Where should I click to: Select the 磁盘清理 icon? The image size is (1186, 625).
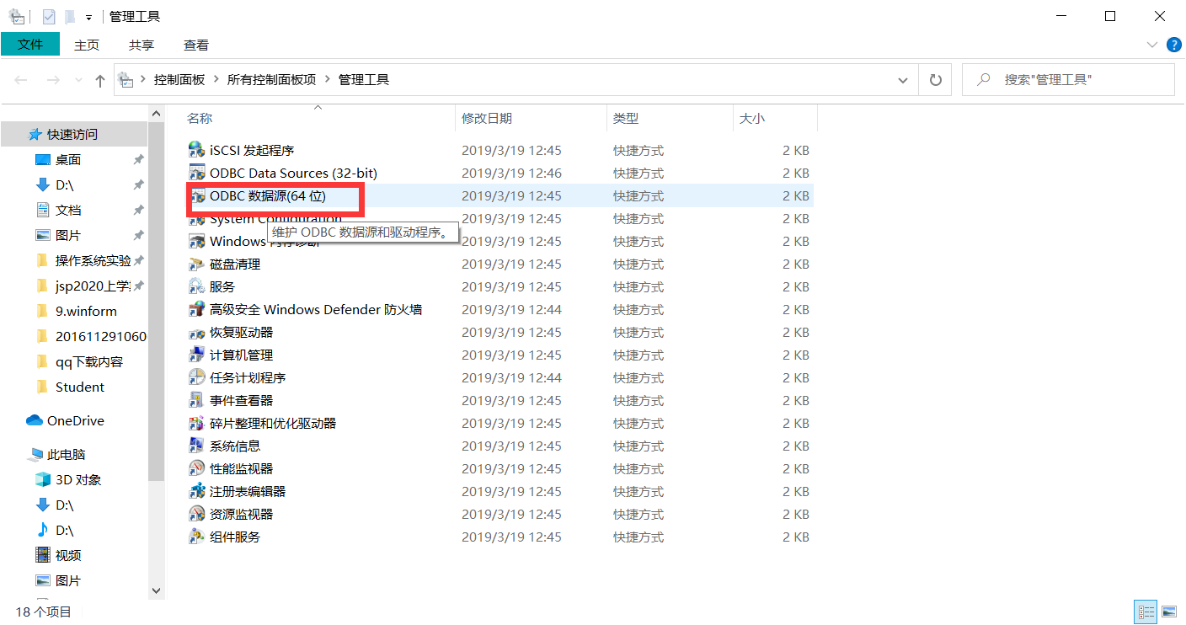click(x=196, y=264)
